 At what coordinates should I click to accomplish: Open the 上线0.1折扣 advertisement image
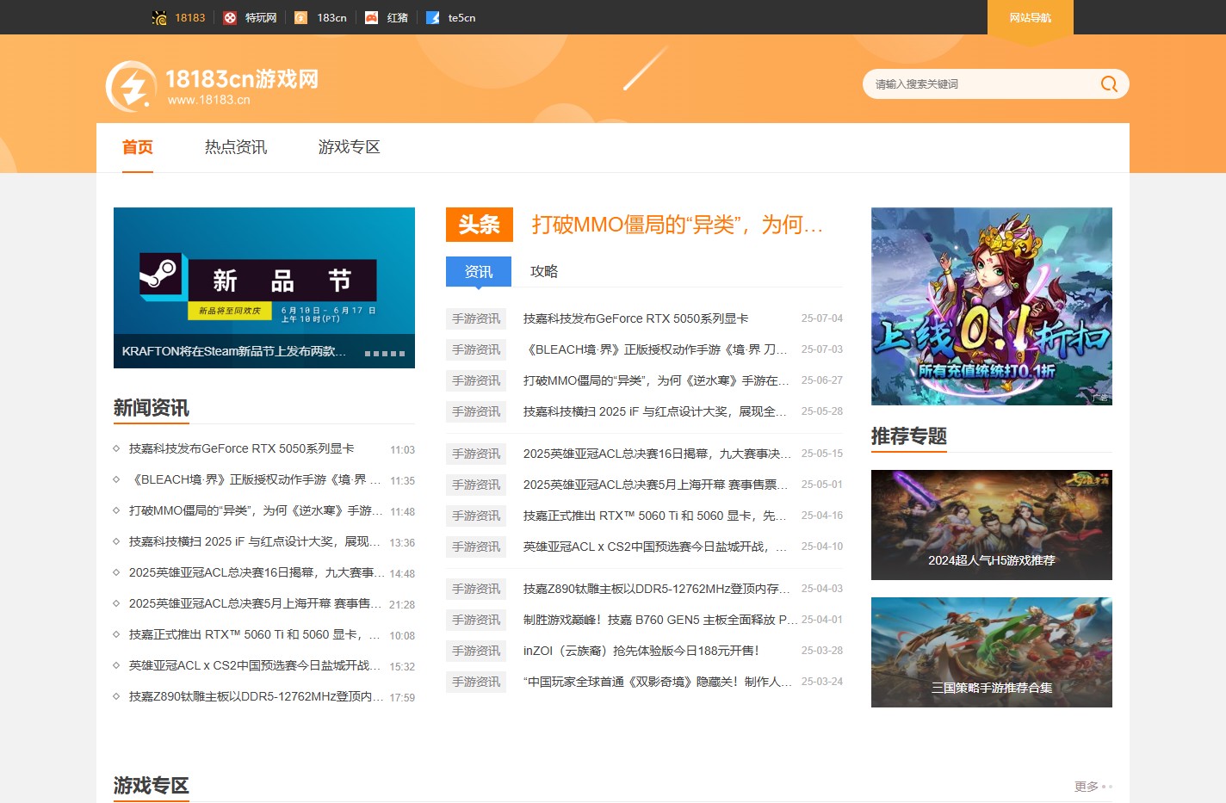click(x=992, y=306)
